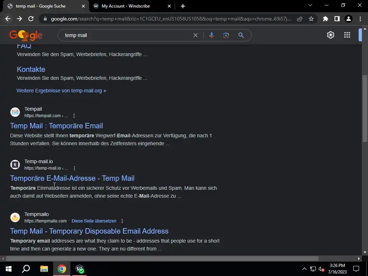Viewport: 368px width, 276px height.
Task: Expand the tab search chevron
Action: [310, 5]
